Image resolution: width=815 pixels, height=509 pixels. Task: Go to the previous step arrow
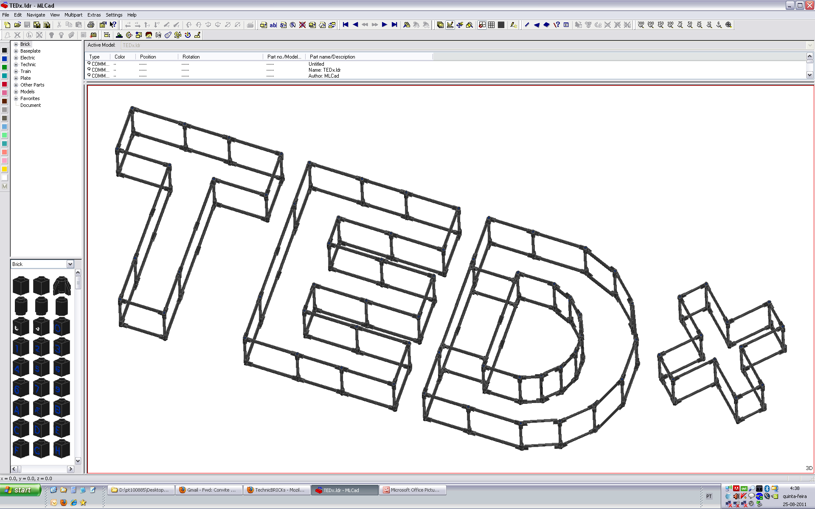pos(355,25)
